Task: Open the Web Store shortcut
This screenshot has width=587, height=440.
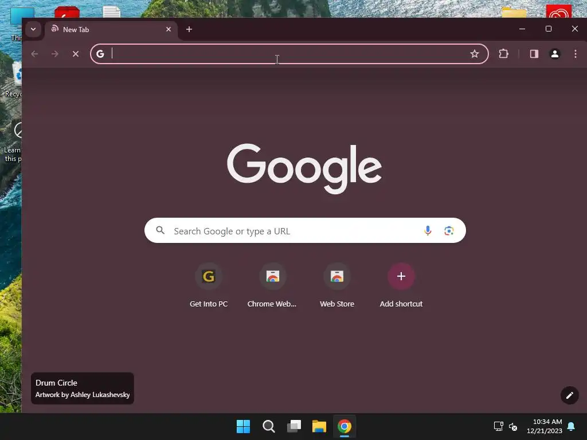Action: point(337,286)
